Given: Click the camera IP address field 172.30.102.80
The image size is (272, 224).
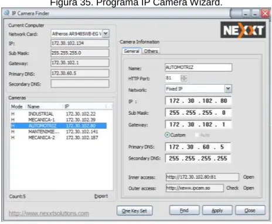Looking at the screenshot, I should pyautogui.click(x=198, y=101).
